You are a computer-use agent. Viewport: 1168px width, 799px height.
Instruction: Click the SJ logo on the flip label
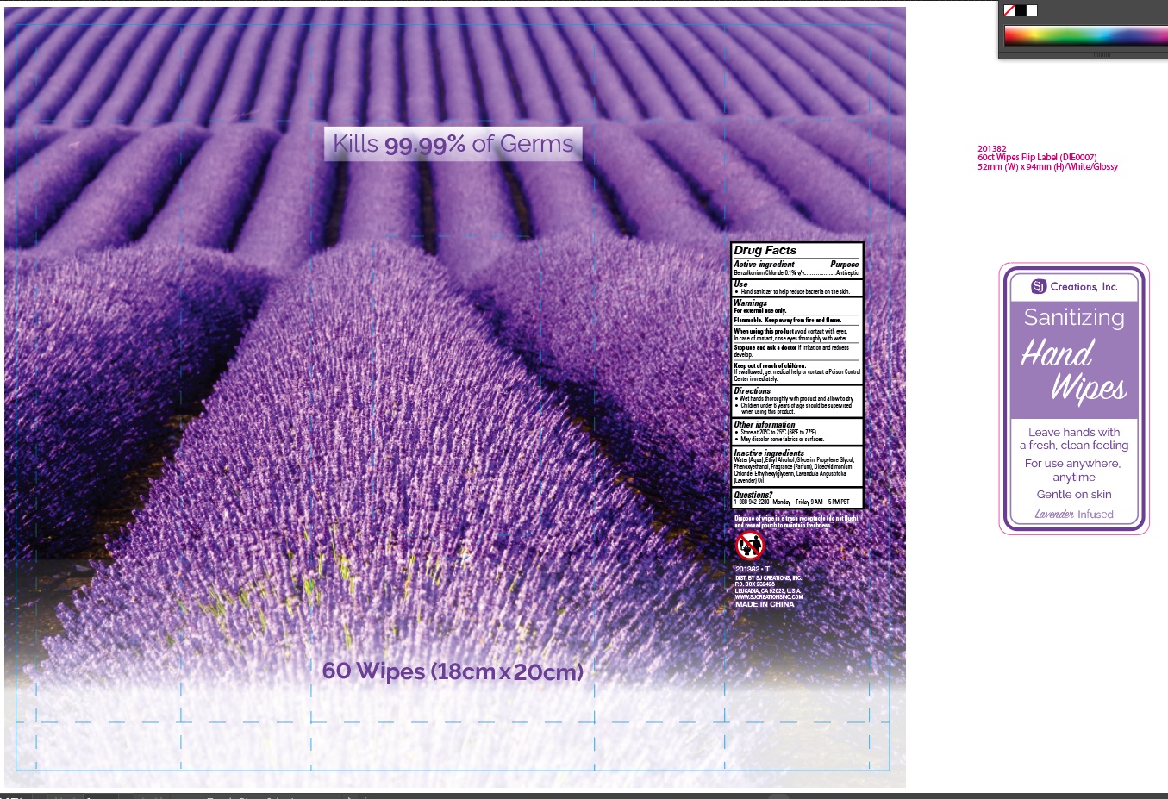pos(1039,287)
